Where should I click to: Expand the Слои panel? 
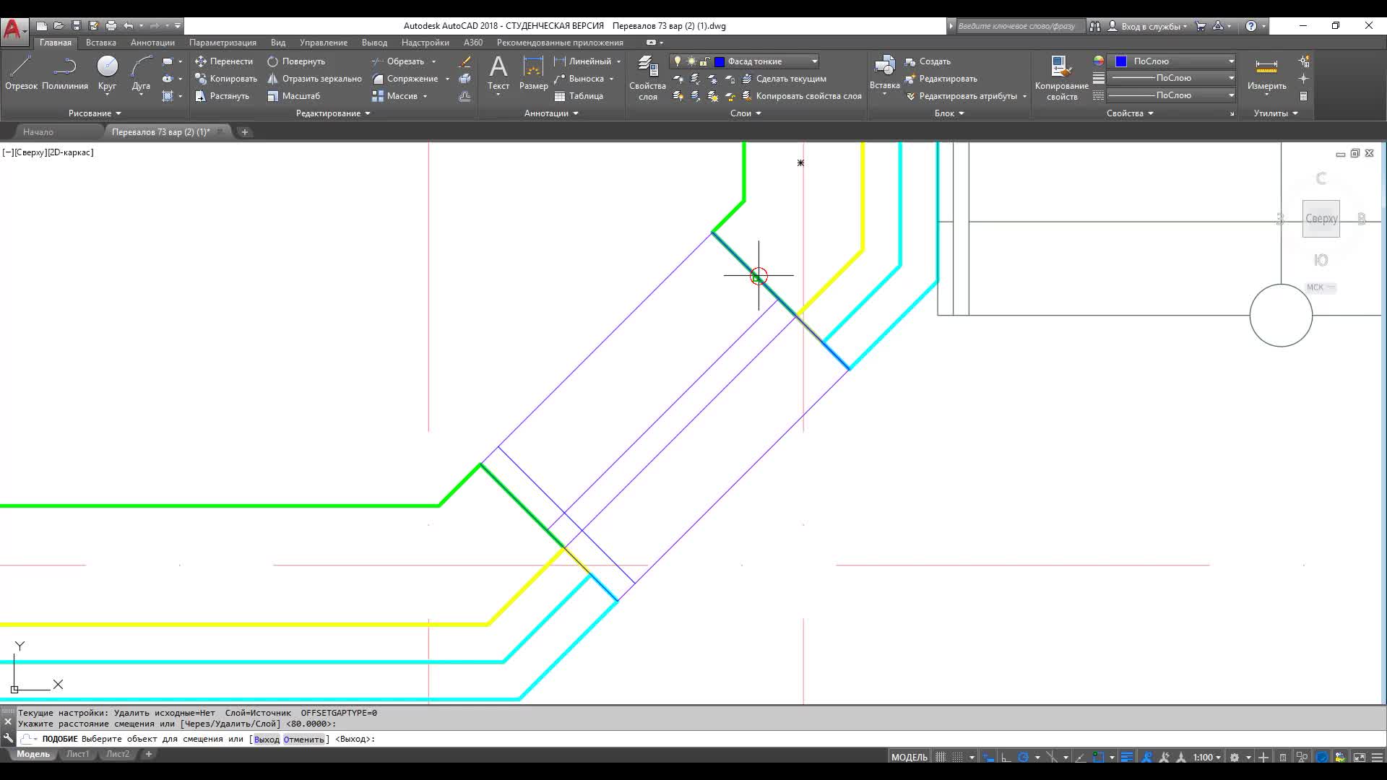click(x=746, y=113)
